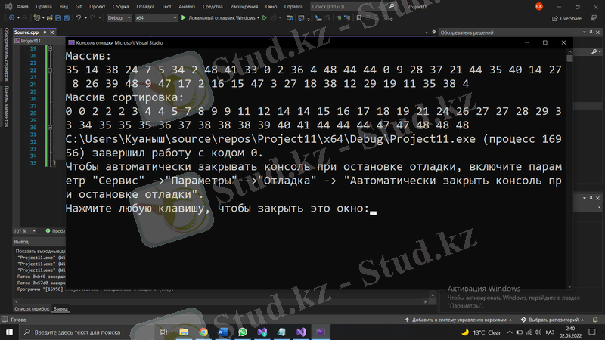
Task: Switch to the Список ошибок tab
Action: point(32,309)
